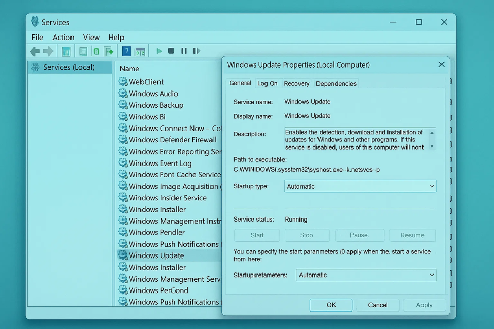Image resolution: width=494 pixels, height=329 pixels.
Task: Switch to the Recovery tab
Action: pyautogui.click(x=296, y=83)
